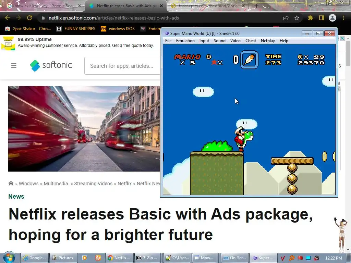This screenshot has height=263, width=351.
Task: Open Snes9x Emulation menu
Action: click(185, 41)
